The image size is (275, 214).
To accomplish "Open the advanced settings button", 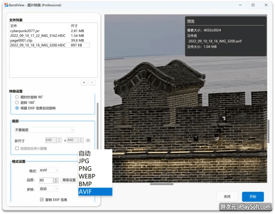I will [x=69, y=180].
